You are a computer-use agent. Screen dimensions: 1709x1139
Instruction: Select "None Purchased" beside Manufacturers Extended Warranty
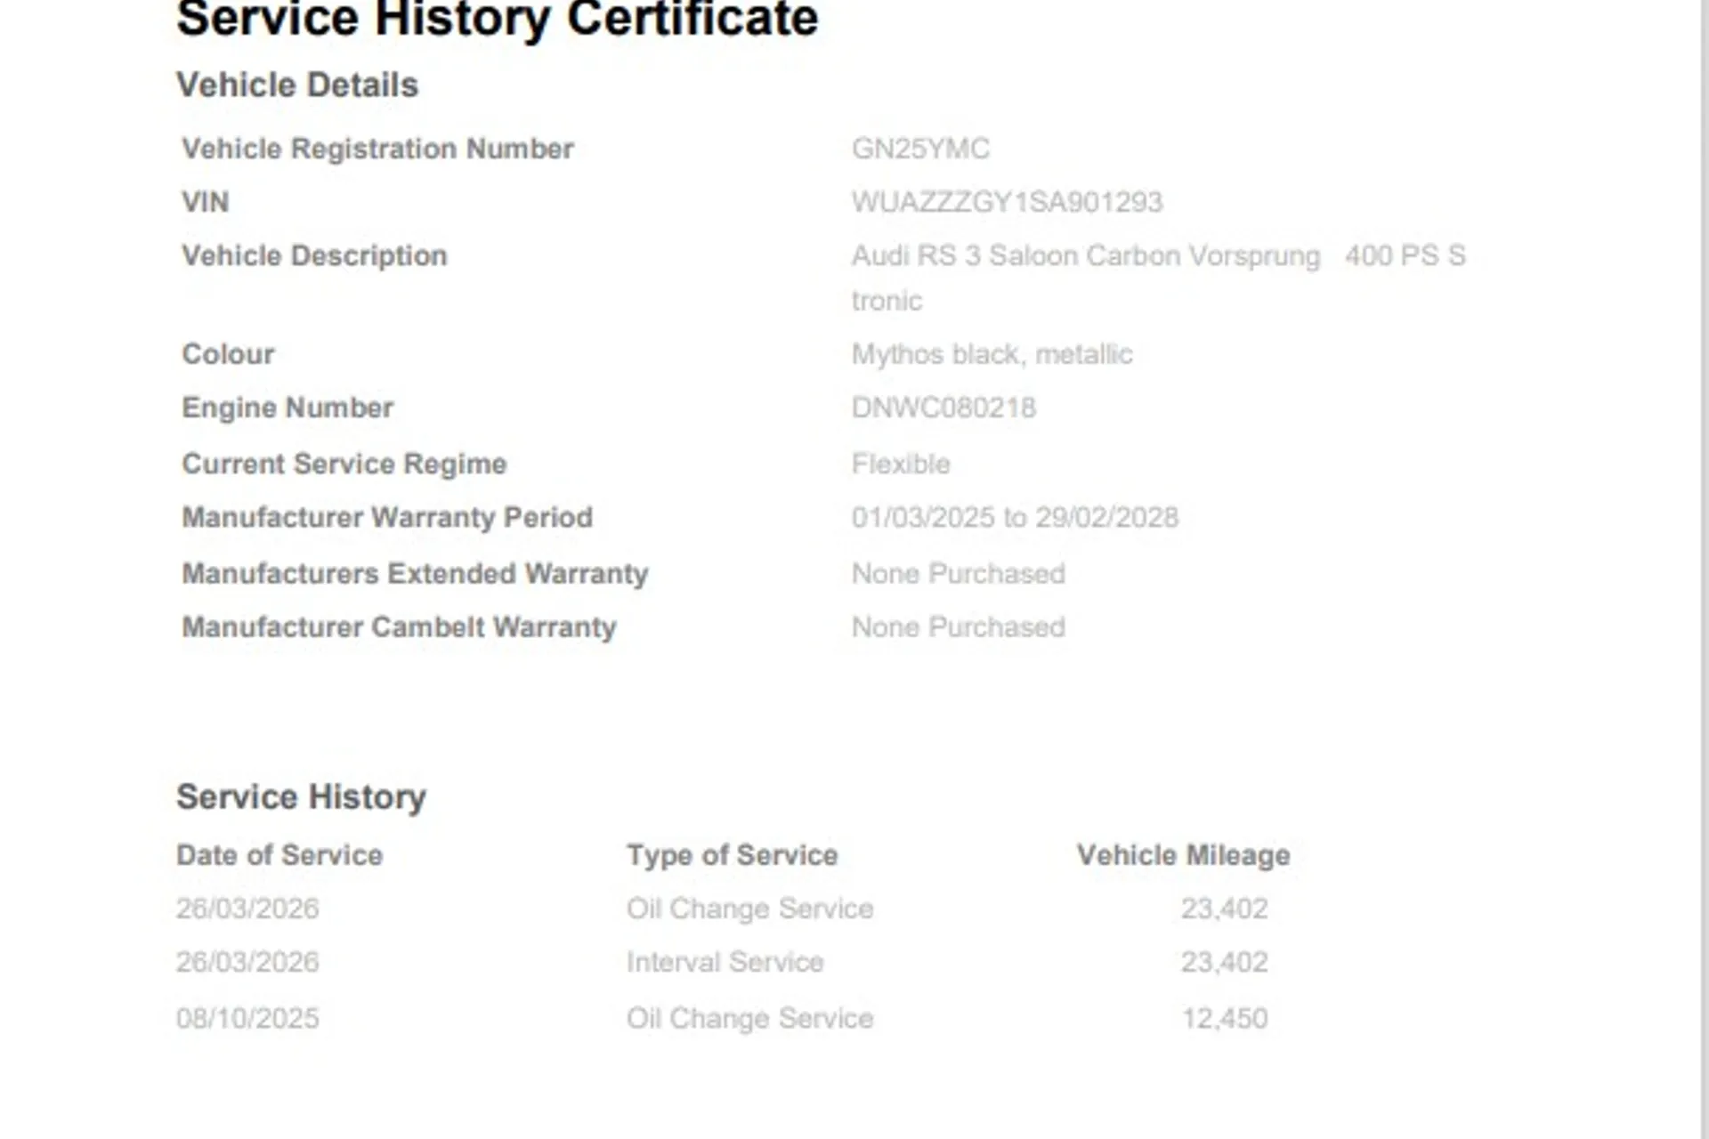coord(958,574)
